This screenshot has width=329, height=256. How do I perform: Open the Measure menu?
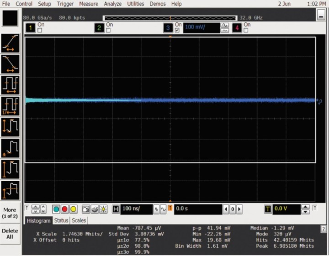(x=89, y=4)
